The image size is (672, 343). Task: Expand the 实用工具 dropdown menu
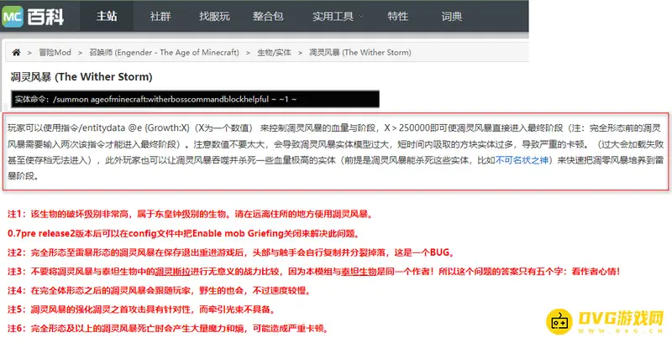[x=333, y=16]
